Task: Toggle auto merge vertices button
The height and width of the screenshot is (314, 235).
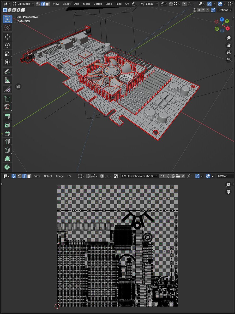Action: (213, 10)
